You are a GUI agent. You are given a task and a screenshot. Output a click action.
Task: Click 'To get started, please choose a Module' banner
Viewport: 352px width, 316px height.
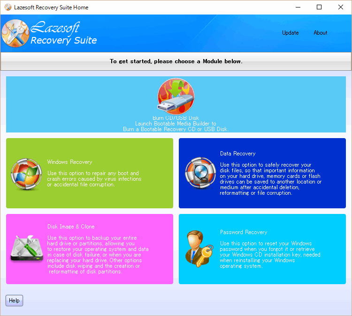176,61
